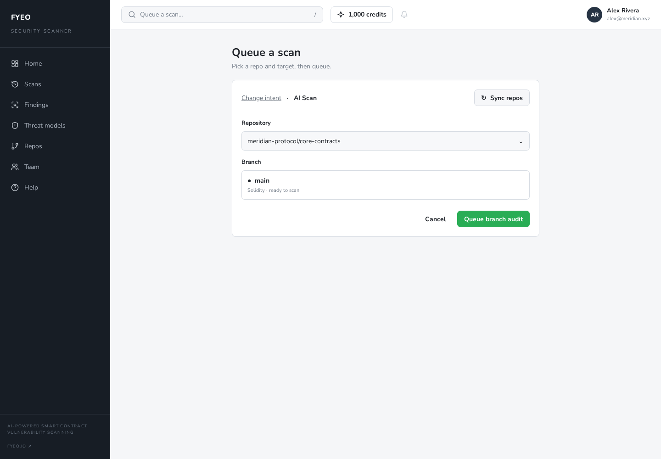
Task: Cancel the scan queueing
Action: click(435, 219)
